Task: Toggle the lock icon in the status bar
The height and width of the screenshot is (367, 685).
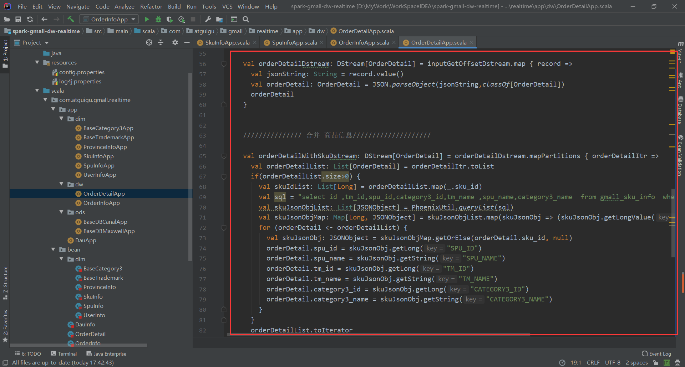Action: tap(655, 362)
